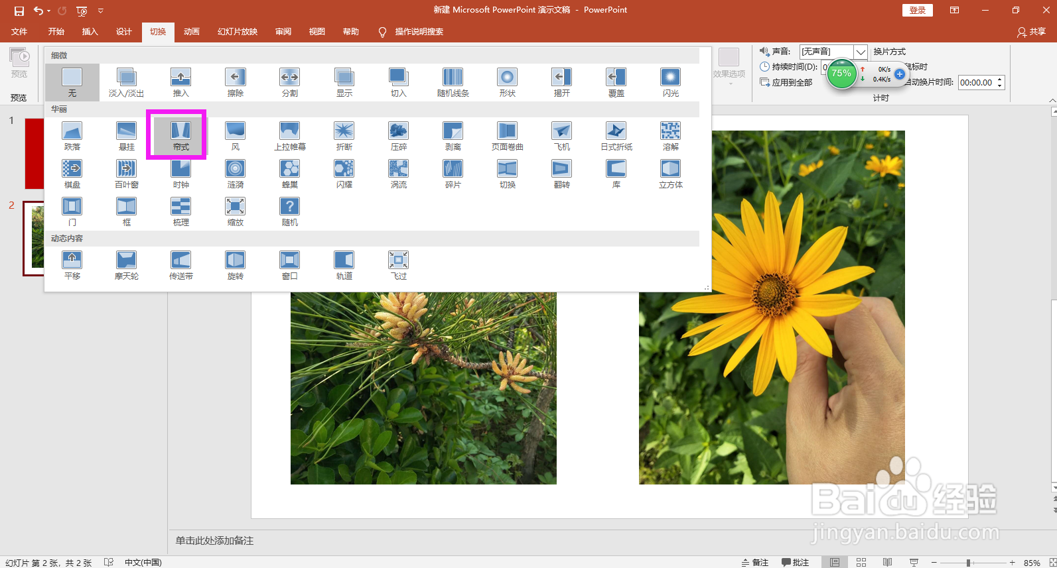Open 批注 comments in status bar
Viewport: 1057px width, 568px height.
[x=795, y=562]
